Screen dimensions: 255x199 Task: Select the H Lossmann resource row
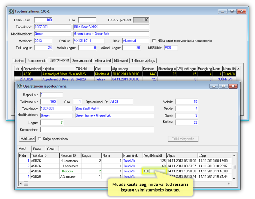click(125, 161)
